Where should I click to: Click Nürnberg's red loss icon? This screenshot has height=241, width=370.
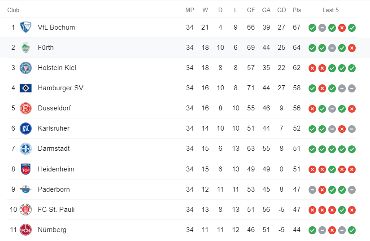coord(332,230)
